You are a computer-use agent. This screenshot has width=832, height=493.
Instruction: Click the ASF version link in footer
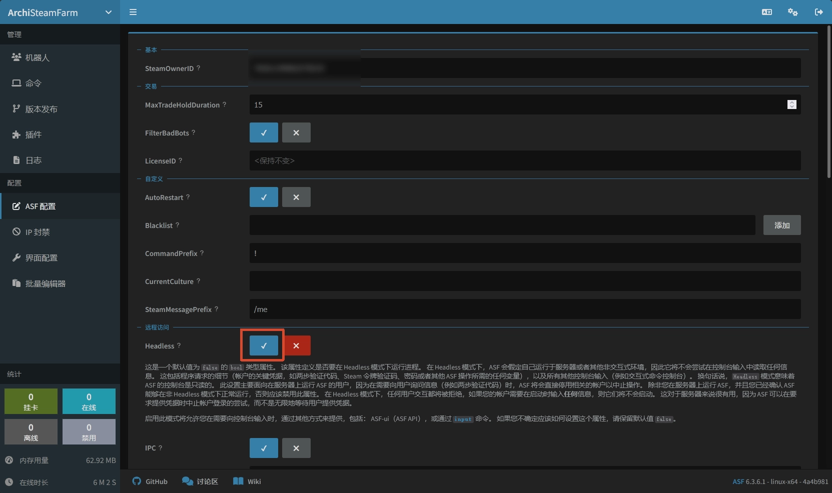click(738, 481)
